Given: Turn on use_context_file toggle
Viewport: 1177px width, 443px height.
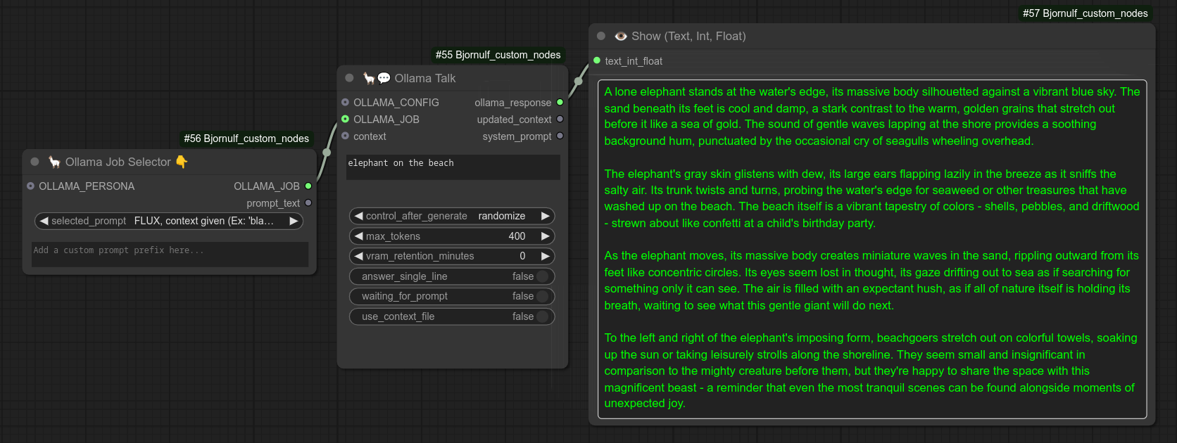Looking at the screenshot, I should [542, 316].
